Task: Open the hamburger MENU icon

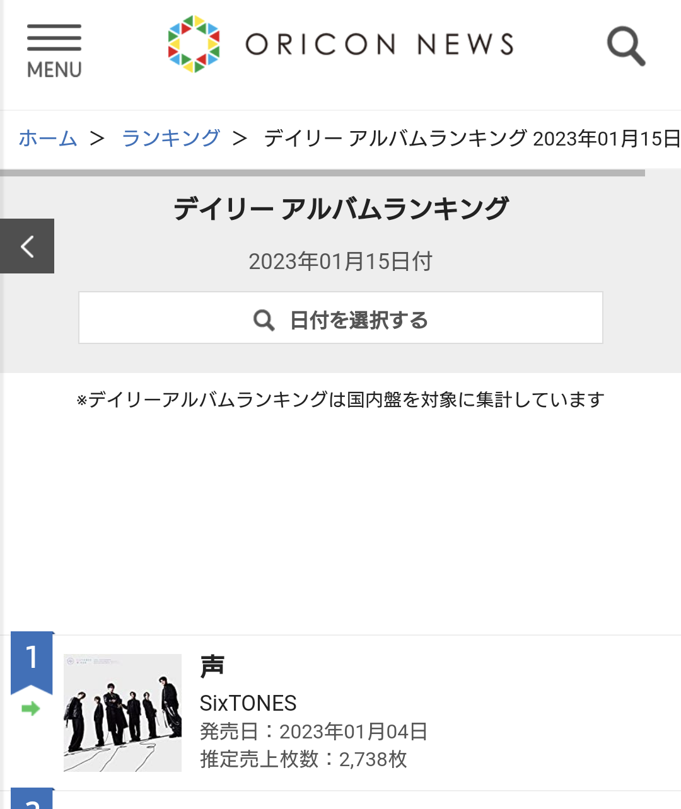Action: click(x=54, y=51)
